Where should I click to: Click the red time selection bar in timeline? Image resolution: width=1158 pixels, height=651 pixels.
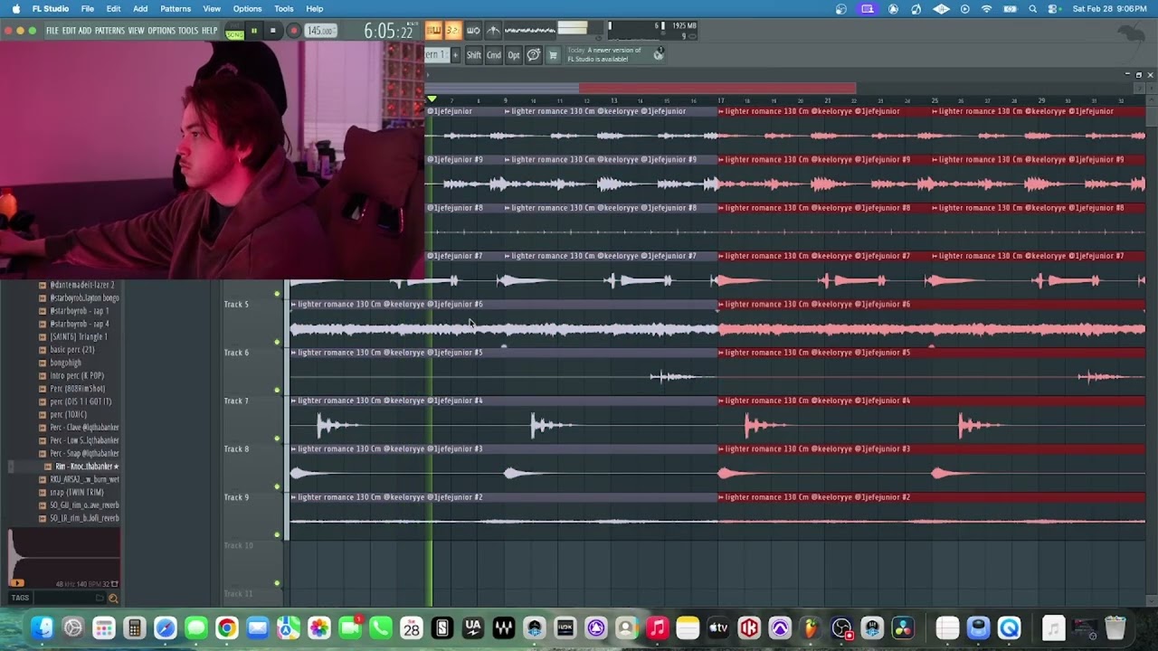(717, 89)
